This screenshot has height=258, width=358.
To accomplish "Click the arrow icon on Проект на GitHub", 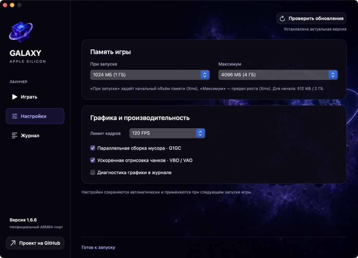I will 13,243.
